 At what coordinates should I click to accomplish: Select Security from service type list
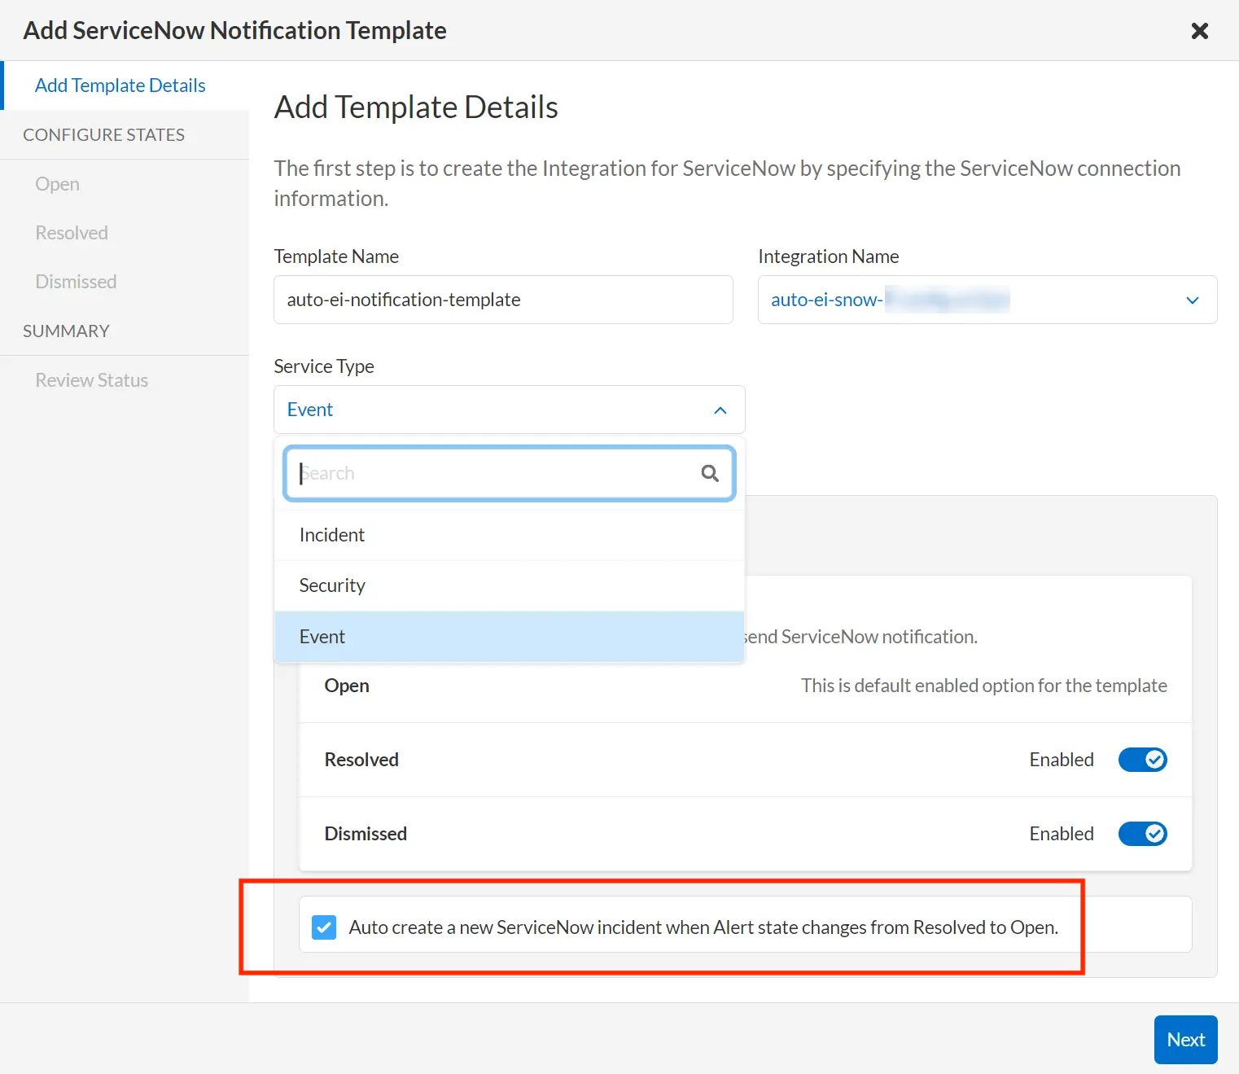pos(332,585)
